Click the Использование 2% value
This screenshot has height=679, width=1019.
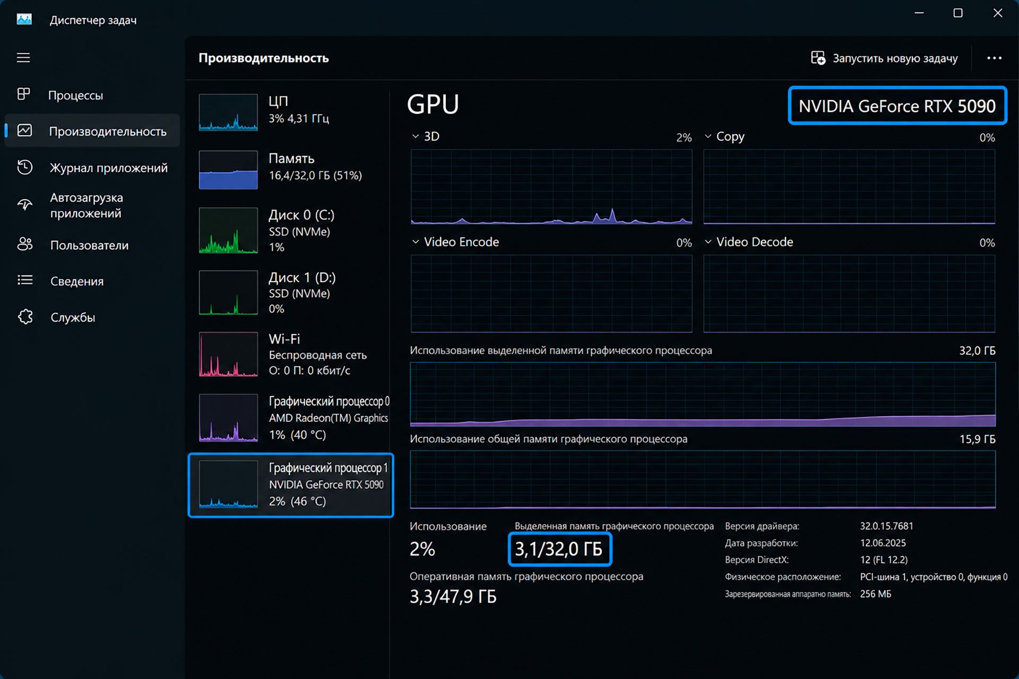(422, 549)
